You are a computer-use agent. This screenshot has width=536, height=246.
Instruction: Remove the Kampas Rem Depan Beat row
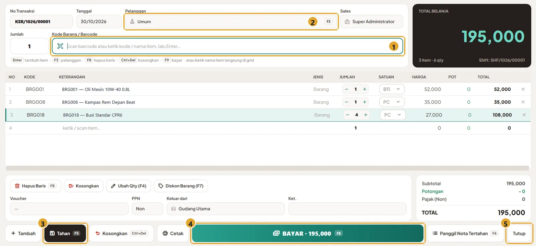[x=523, y=102]
